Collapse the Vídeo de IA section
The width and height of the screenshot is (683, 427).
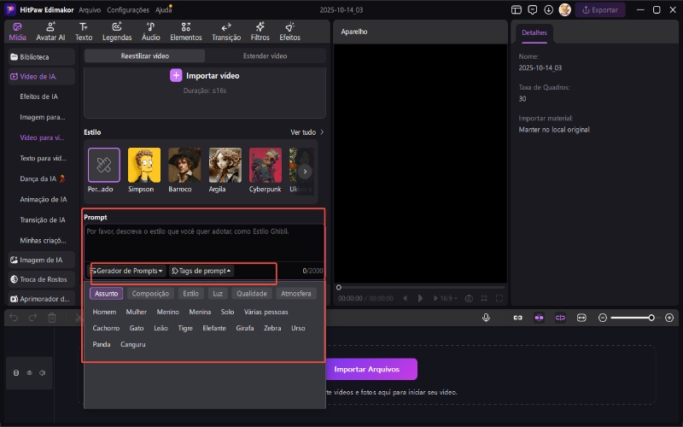(41, 76)
